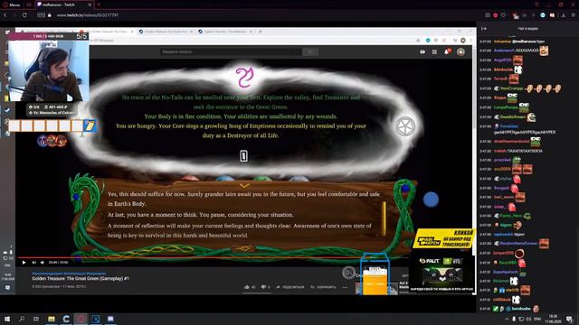Seek on the red video progress bar
Viewport: 579px width, 325px height.
tap(214, 257)
